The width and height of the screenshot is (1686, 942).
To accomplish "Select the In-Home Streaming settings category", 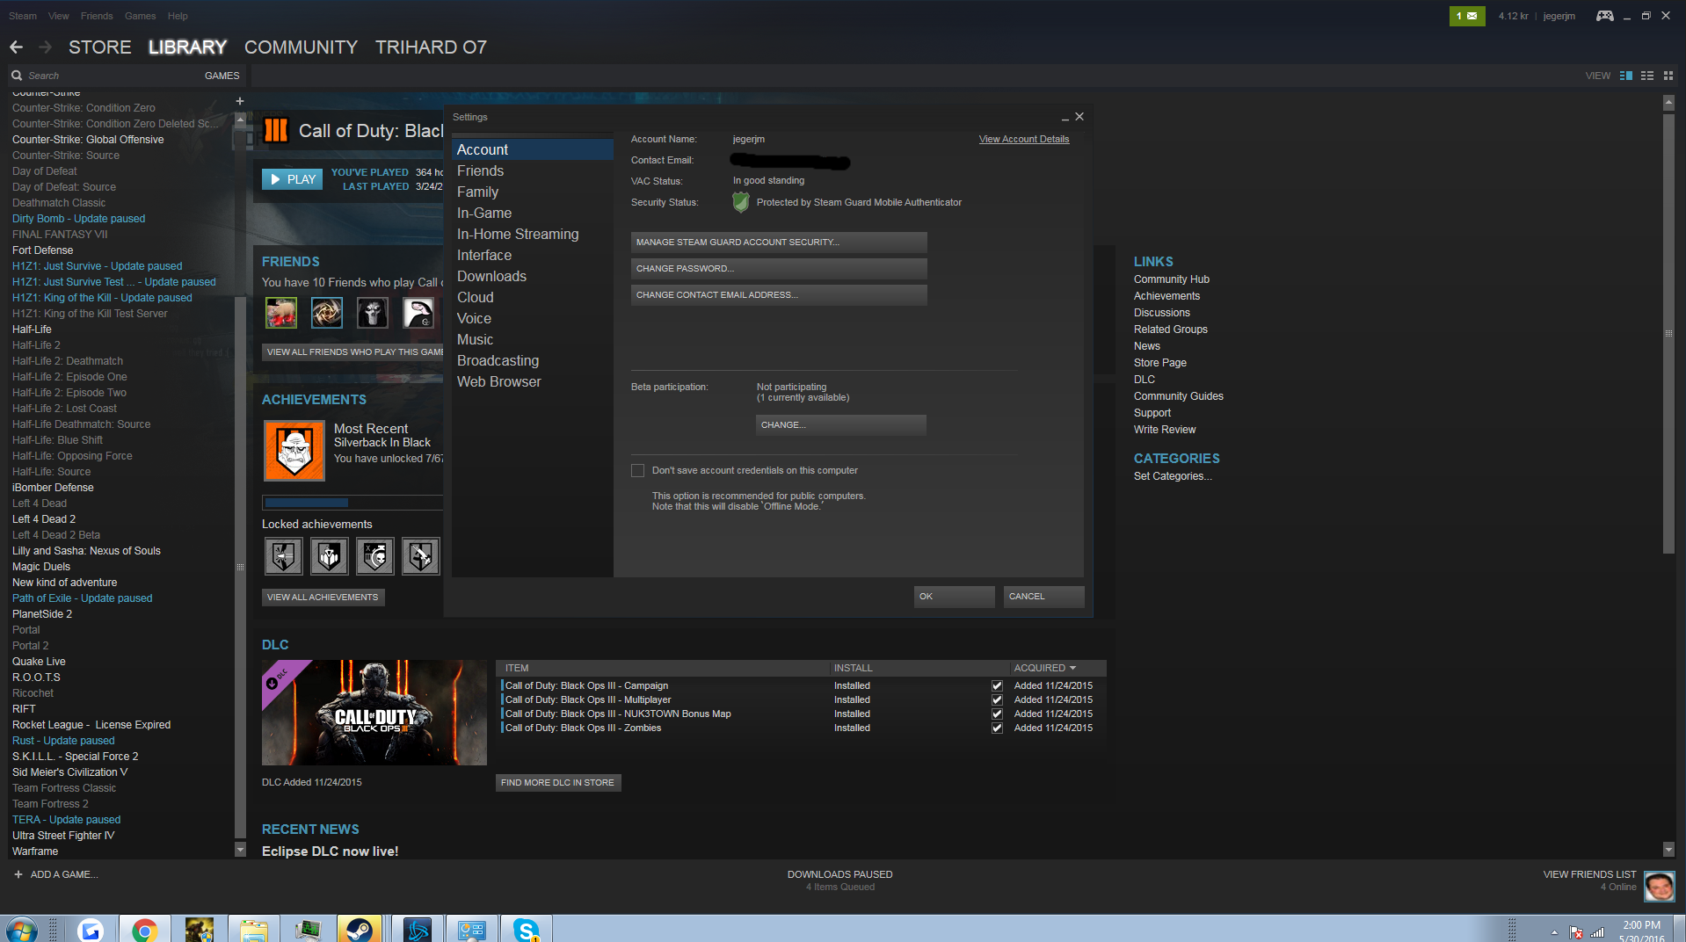I will (x=518, y=235).
